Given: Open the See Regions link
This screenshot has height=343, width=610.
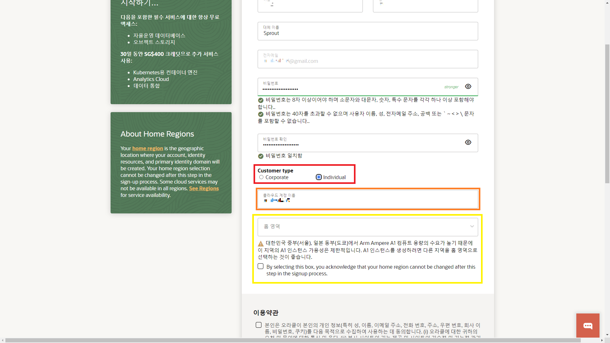Looking at the screenshot, I should pyautogui.click(x=204, y=188).
